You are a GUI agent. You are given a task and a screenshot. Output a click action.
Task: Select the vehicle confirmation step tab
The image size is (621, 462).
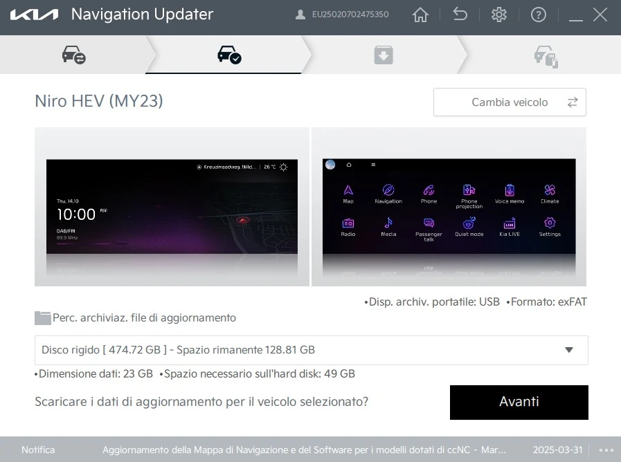tap(229, 55)
